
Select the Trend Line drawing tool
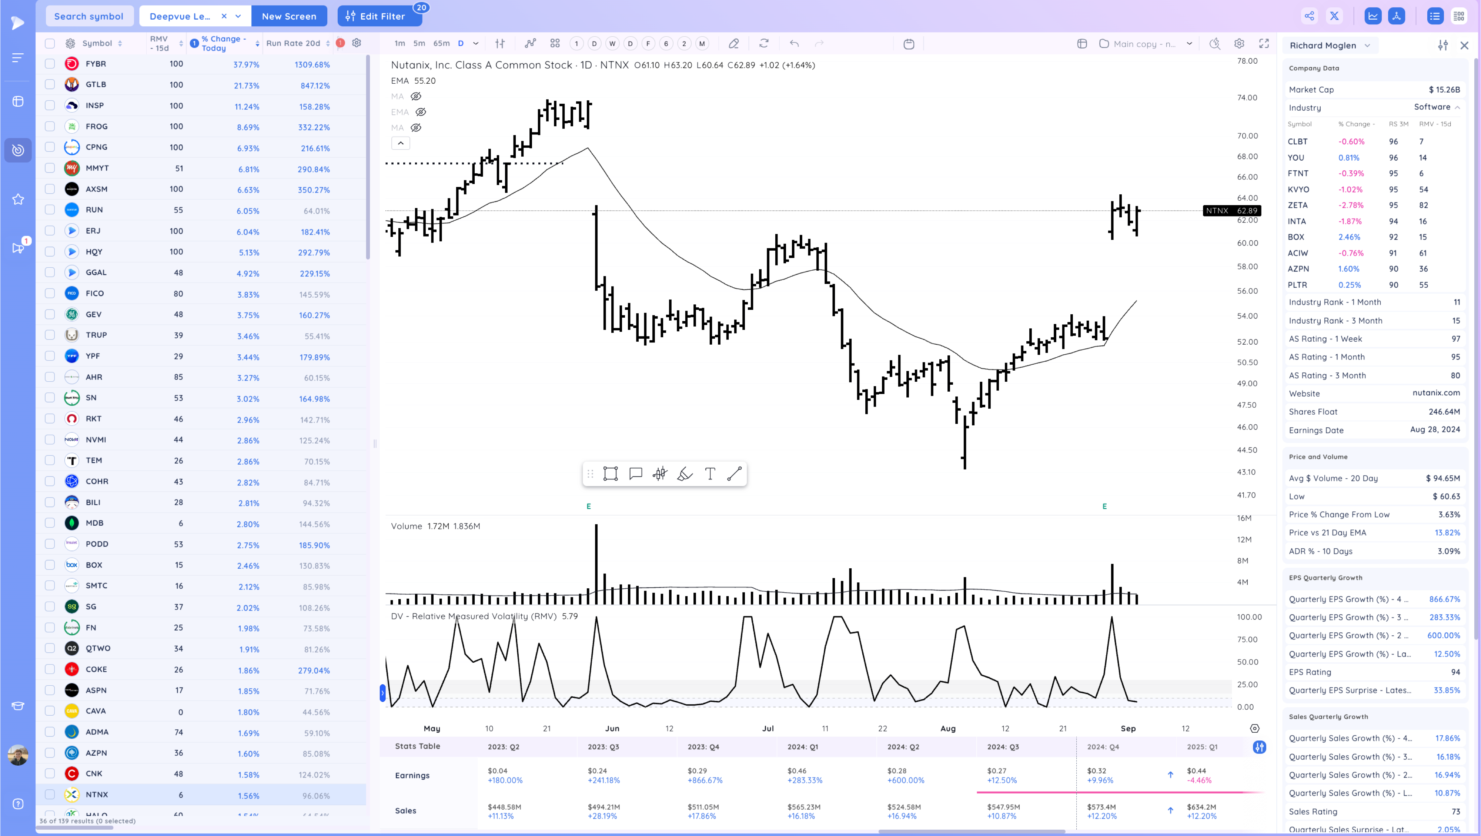[x=733, y=473]
